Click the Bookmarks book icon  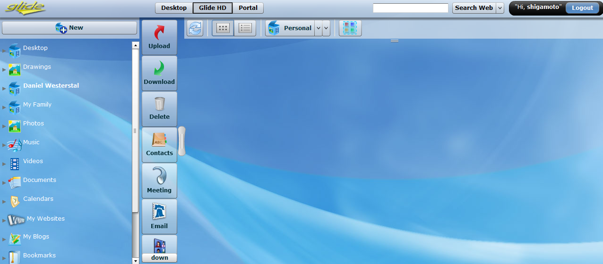point(15,257)
